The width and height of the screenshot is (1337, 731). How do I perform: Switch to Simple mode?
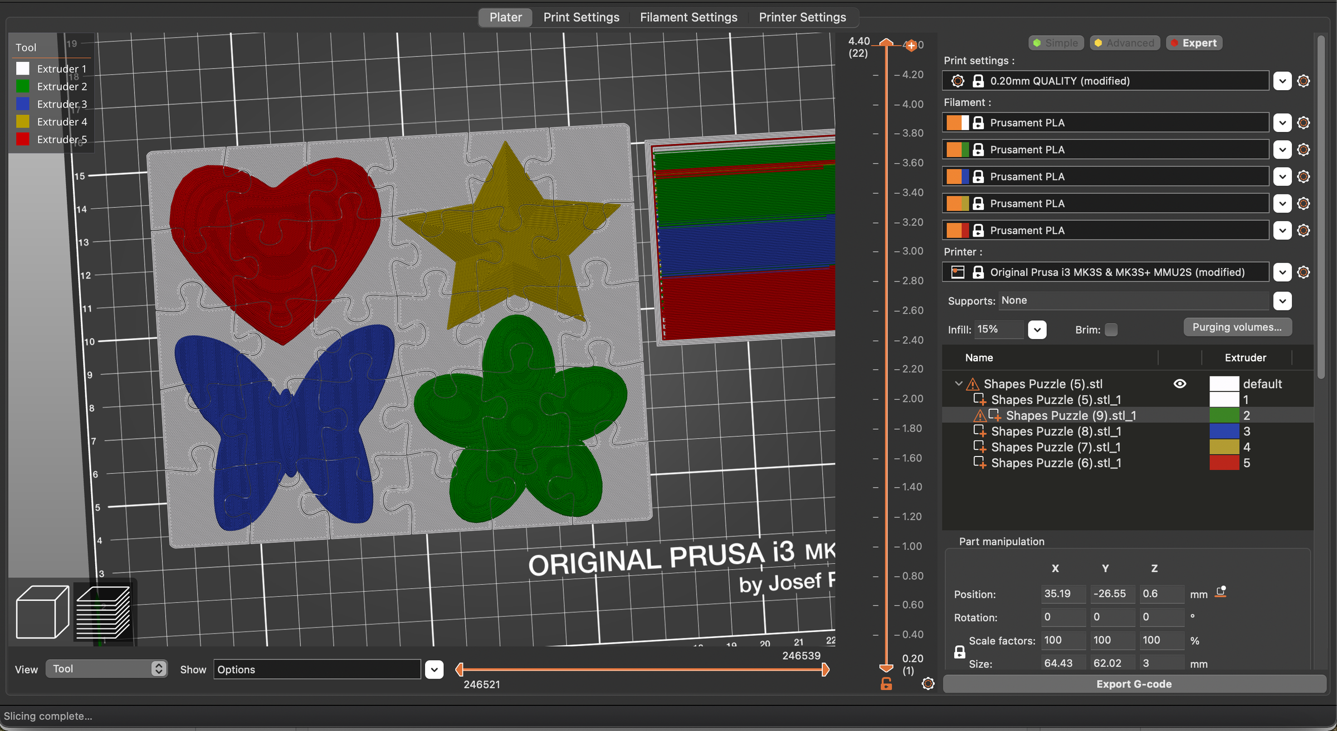coord(1055,43)
